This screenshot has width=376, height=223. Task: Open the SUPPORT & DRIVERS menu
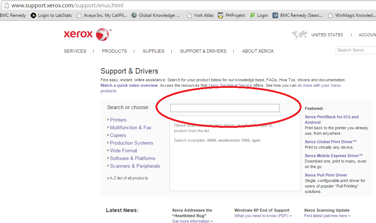coord(203,51)
